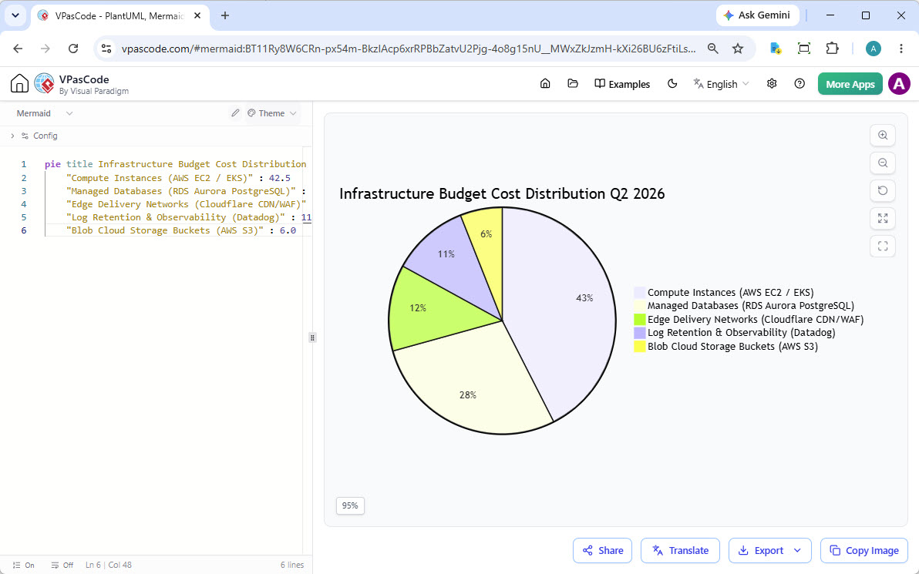919x574 pixels.
Task: Click the Translate button
Action: pos(680,551)
